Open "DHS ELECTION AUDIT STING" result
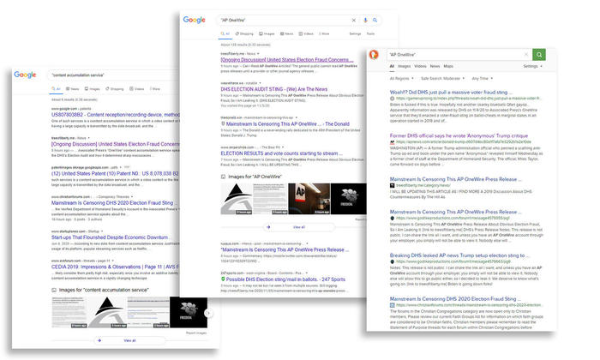The width and height of the screenshot is (600, 360). 274,89
